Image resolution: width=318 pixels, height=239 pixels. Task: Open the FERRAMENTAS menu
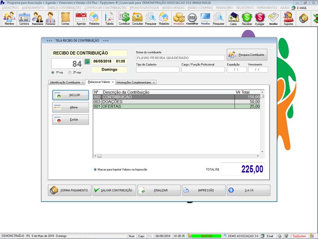267,8
